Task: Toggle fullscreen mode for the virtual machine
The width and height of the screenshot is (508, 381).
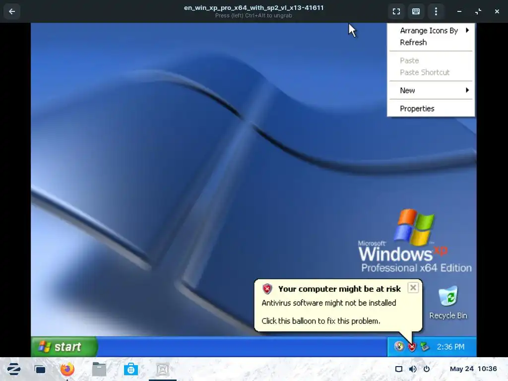Action: tap(396, 11)
